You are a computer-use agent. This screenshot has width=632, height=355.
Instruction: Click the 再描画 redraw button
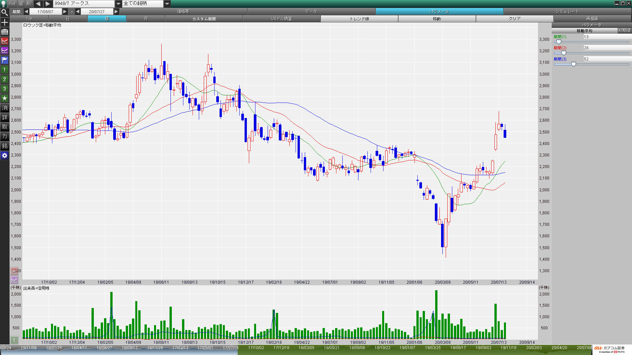point(592,19)
